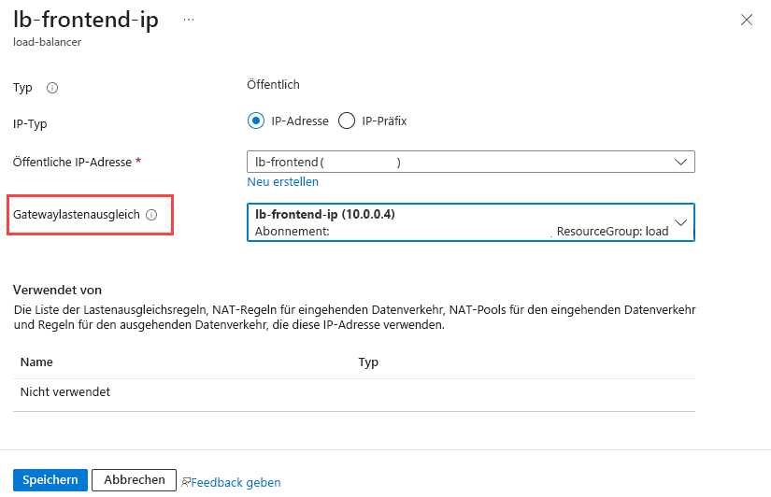
Task: Click the Speichern button
Action: click(50, 480)
